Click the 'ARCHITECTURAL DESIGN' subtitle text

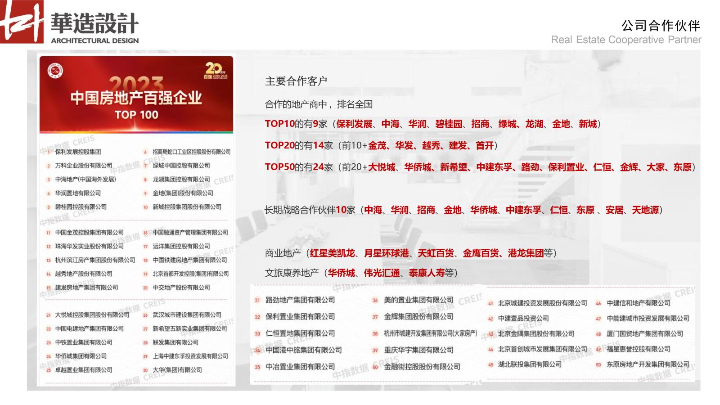[x=94, y=40]
